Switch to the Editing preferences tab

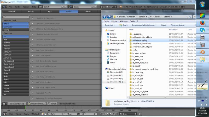31,11
